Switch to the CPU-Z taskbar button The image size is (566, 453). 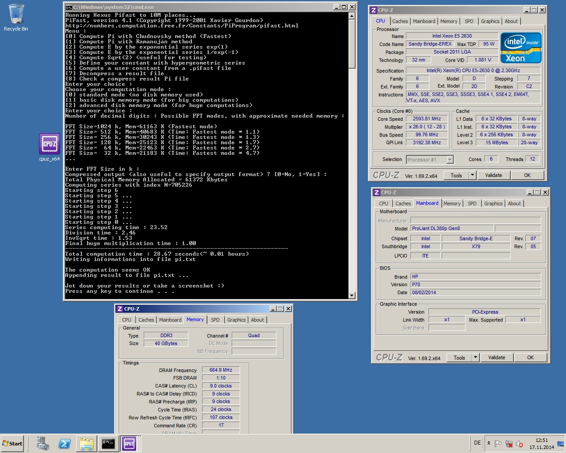click(x=130, y=443)
